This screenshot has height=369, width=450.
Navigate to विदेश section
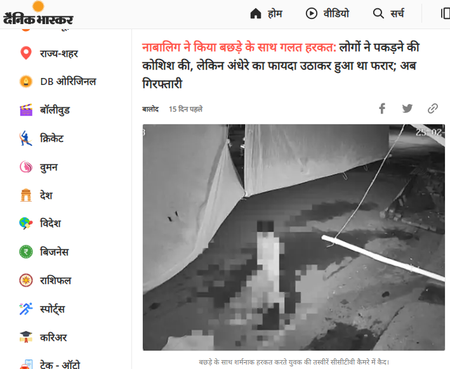[50, 223]
